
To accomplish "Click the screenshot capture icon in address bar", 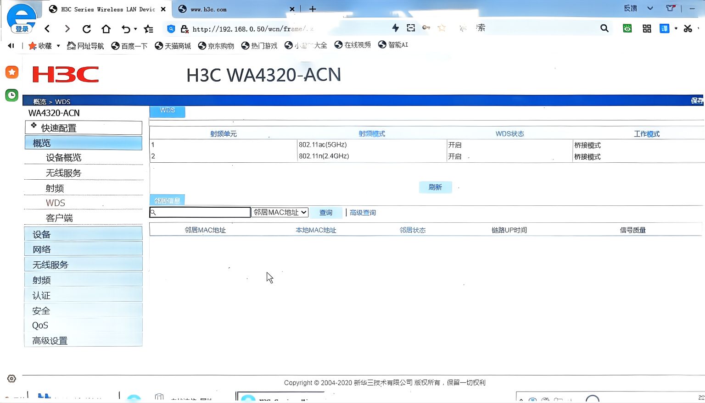I will (x=411, y=28).
